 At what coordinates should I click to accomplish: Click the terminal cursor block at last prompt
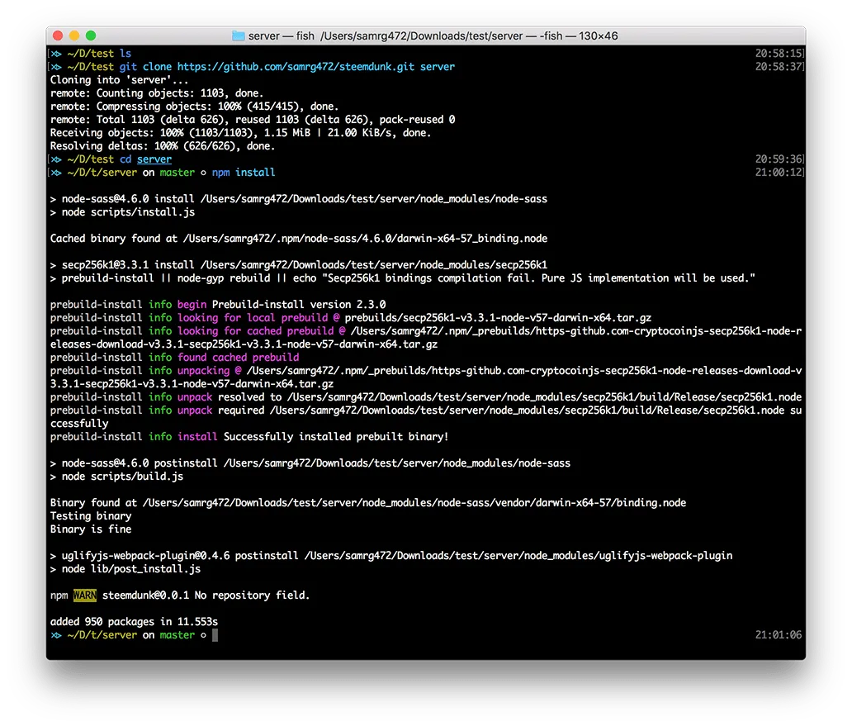(x=215, y=634)
